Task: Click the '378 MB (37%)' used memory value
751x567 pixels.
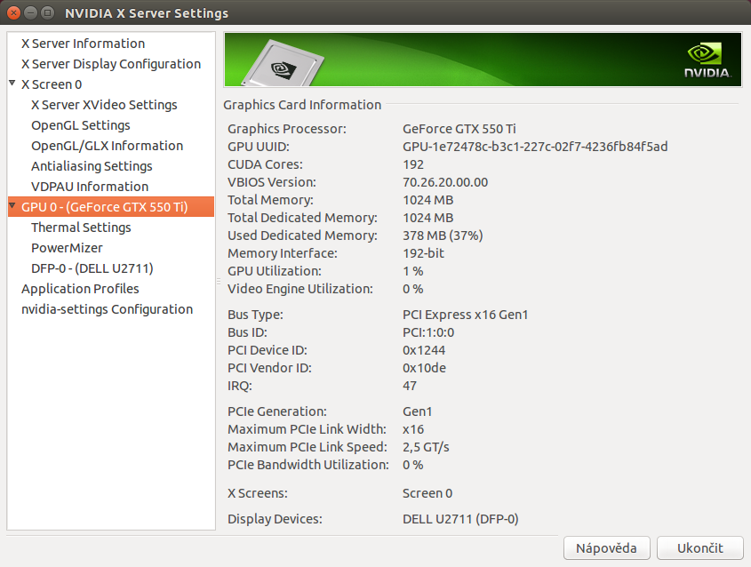Action: click(x=443, y=236)
